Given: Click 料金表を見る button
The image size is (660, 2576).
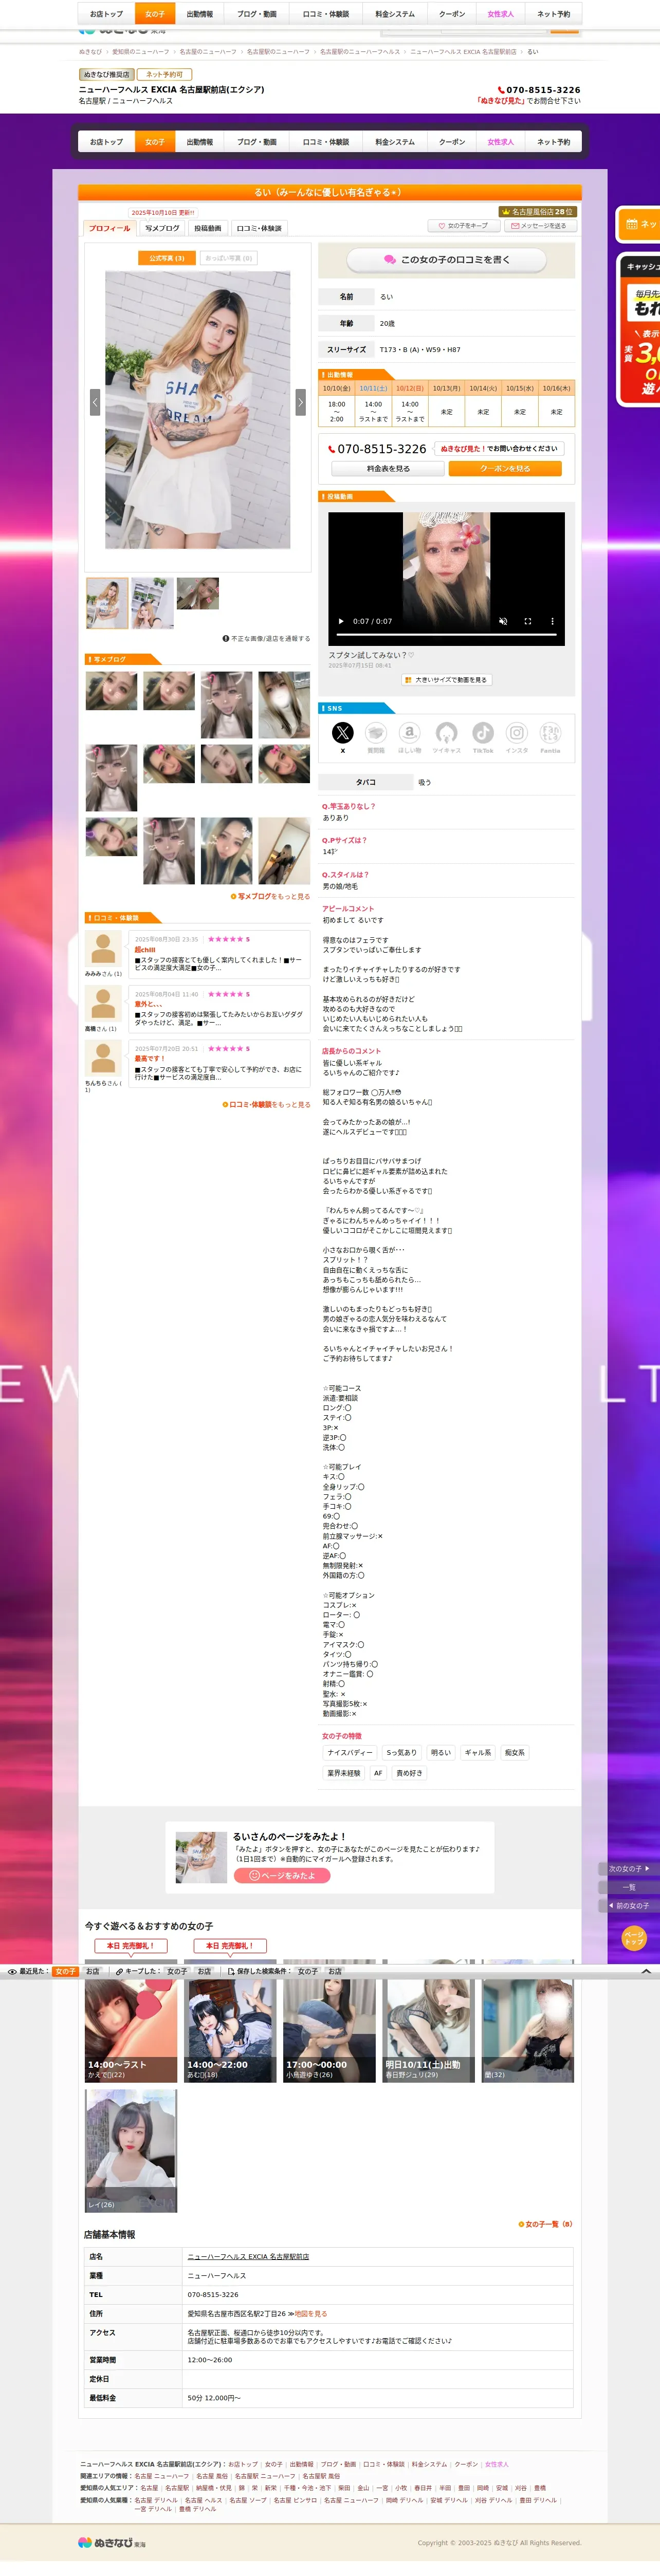Looking at the screenshot, I should point(388,469).
